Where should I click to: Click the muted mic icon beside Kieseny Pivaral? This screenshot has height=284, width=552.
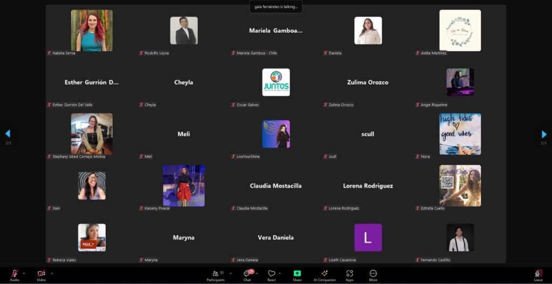[142, 209]
